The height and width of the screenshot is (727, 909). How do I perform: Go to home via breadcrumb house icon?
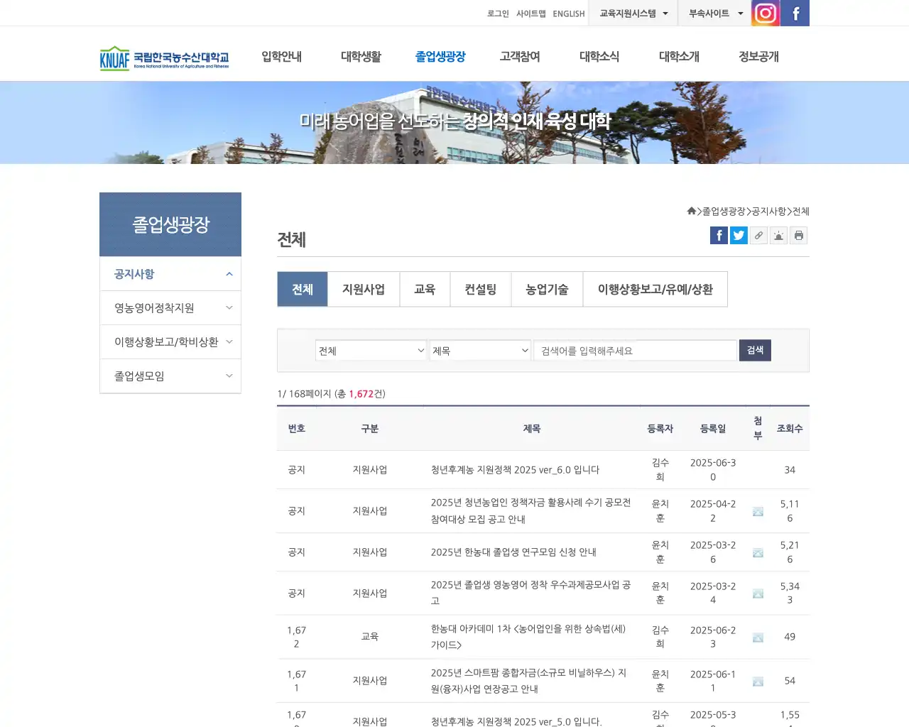tap(691, 211)
